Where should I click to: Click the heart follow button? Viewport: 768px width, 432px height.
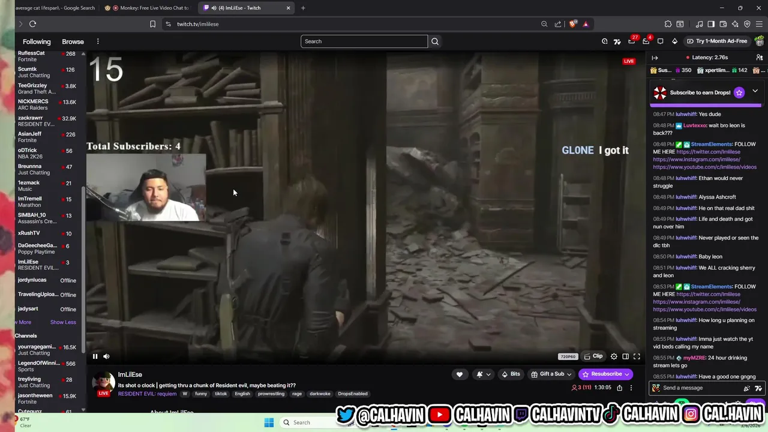point(460,374)
